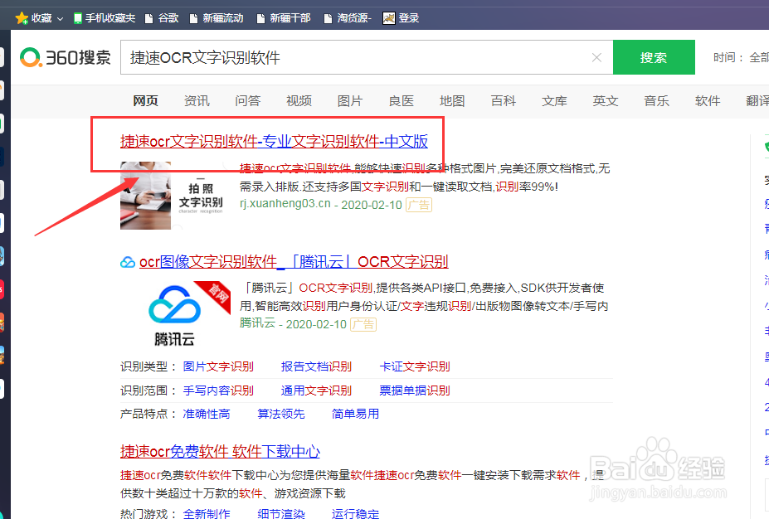Screen dimensions: 769x519
Task: Open the 淘货源- bookmark
Action: [348, 18]
